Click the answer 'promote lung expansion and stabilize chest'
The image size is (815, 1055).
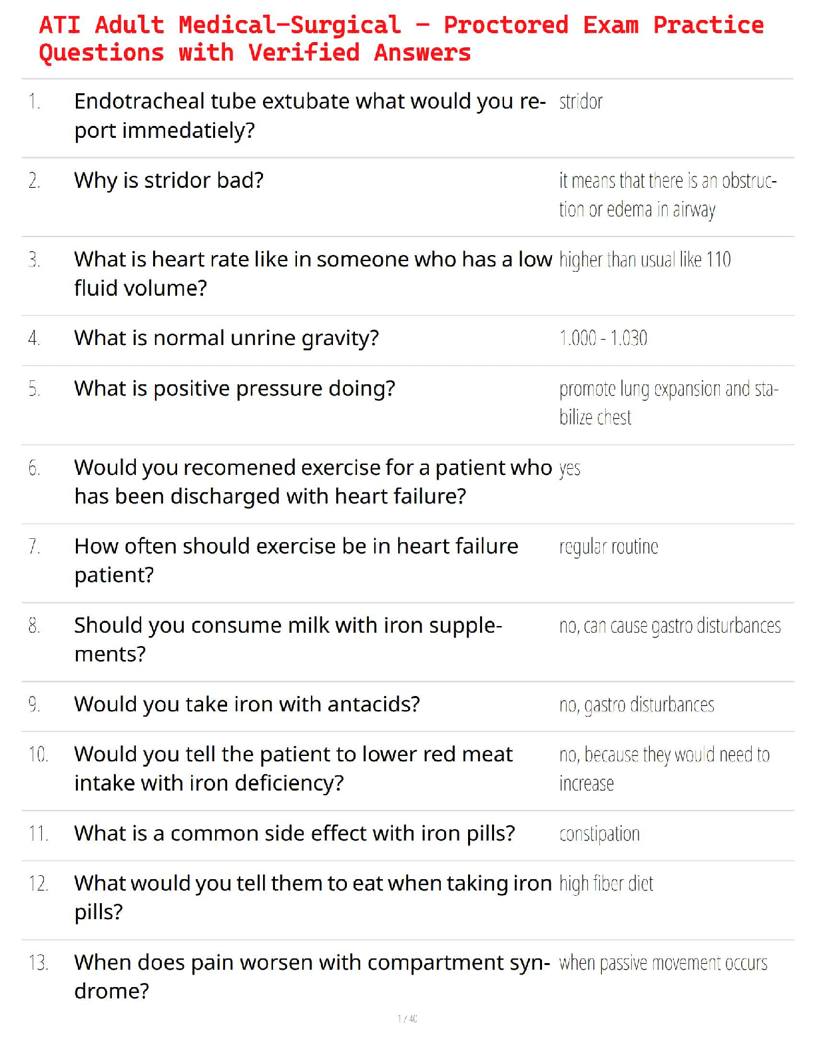(669, 402)
